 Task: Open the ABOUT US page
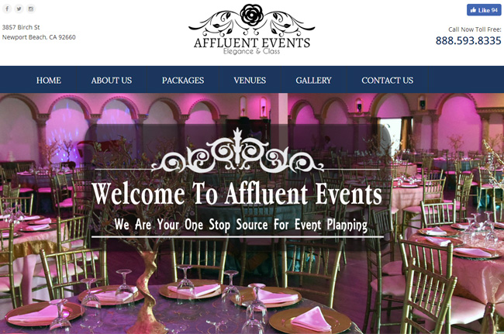111,81
